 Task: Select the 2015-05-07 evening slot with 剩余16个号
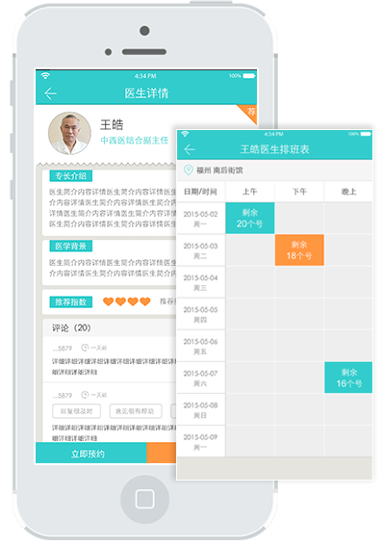[348, 378]
